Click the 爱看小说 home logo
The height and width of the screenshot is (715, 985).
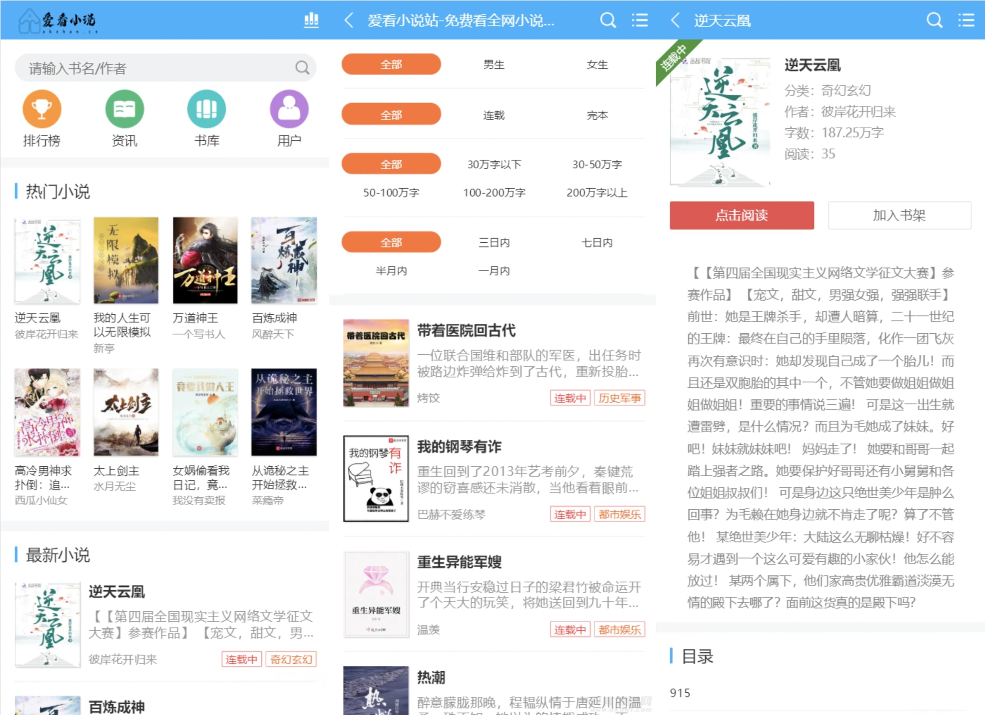pos(57,20)
